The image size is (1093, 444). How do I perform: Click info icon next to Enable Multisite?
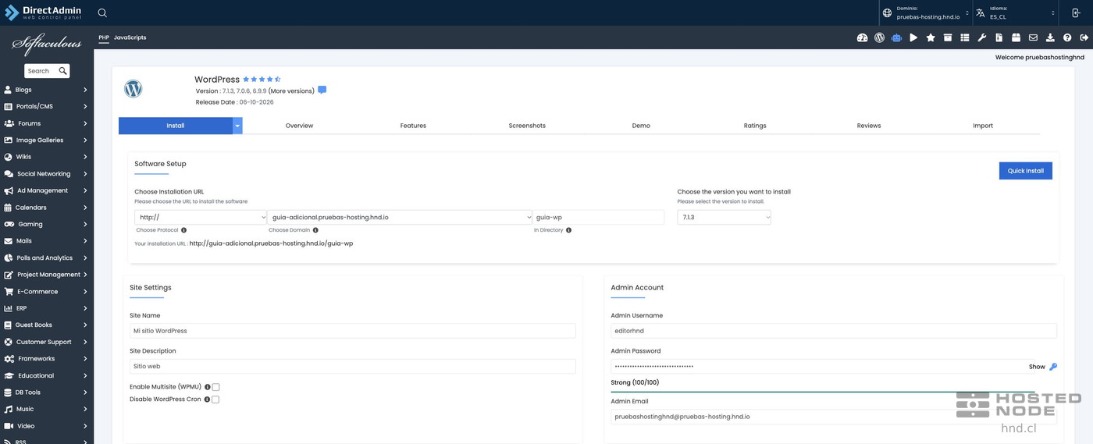pyautogui.click(x=208, y=387)
